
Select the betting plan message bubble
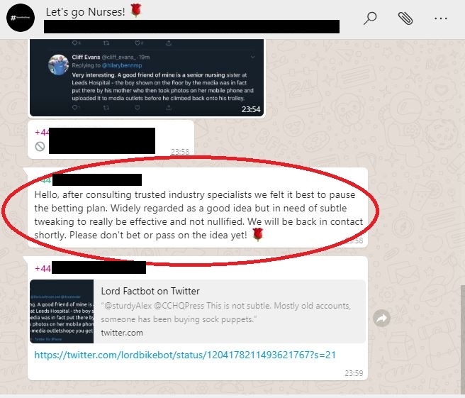[198, 207]
